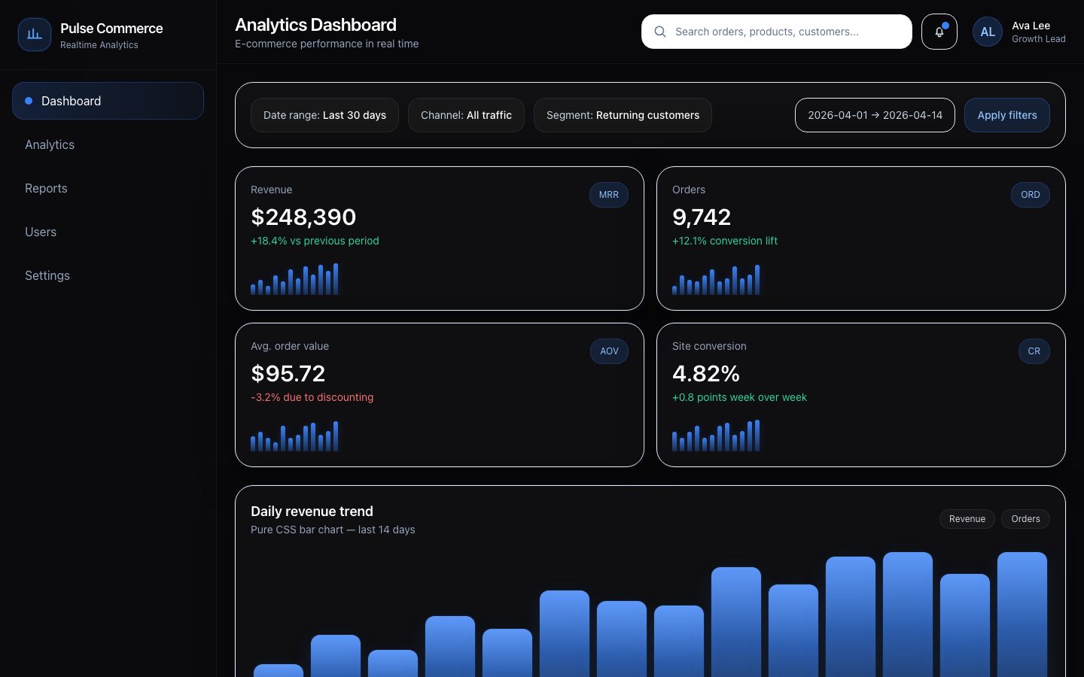
Task: Click the search orders input field
Action: [x=775, y=32]
